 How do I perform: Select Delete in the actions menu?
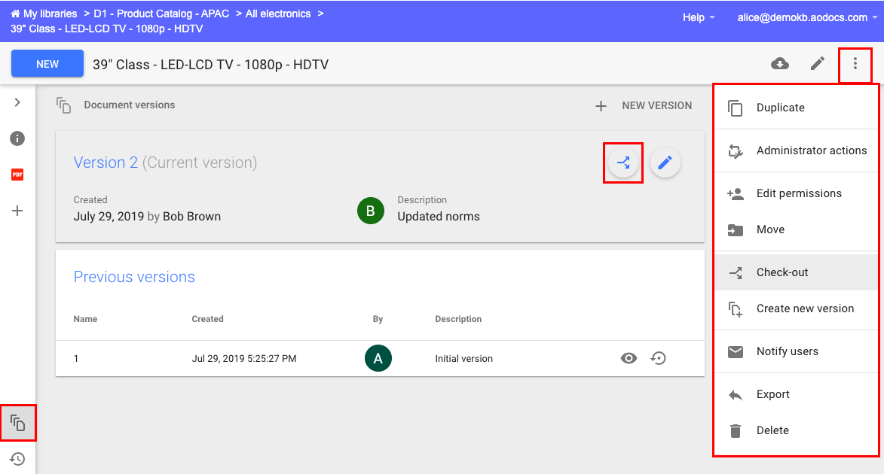[x=772, y=430]
